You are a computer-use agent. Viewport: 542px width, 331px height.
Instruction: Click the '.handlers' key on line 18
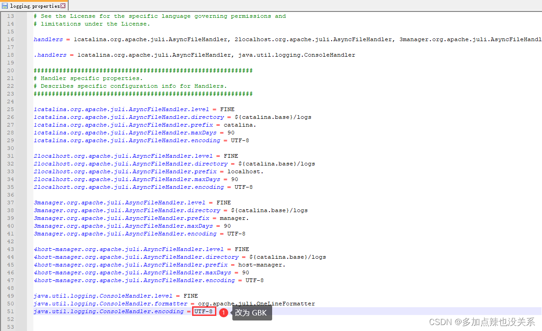pos(50,55)
